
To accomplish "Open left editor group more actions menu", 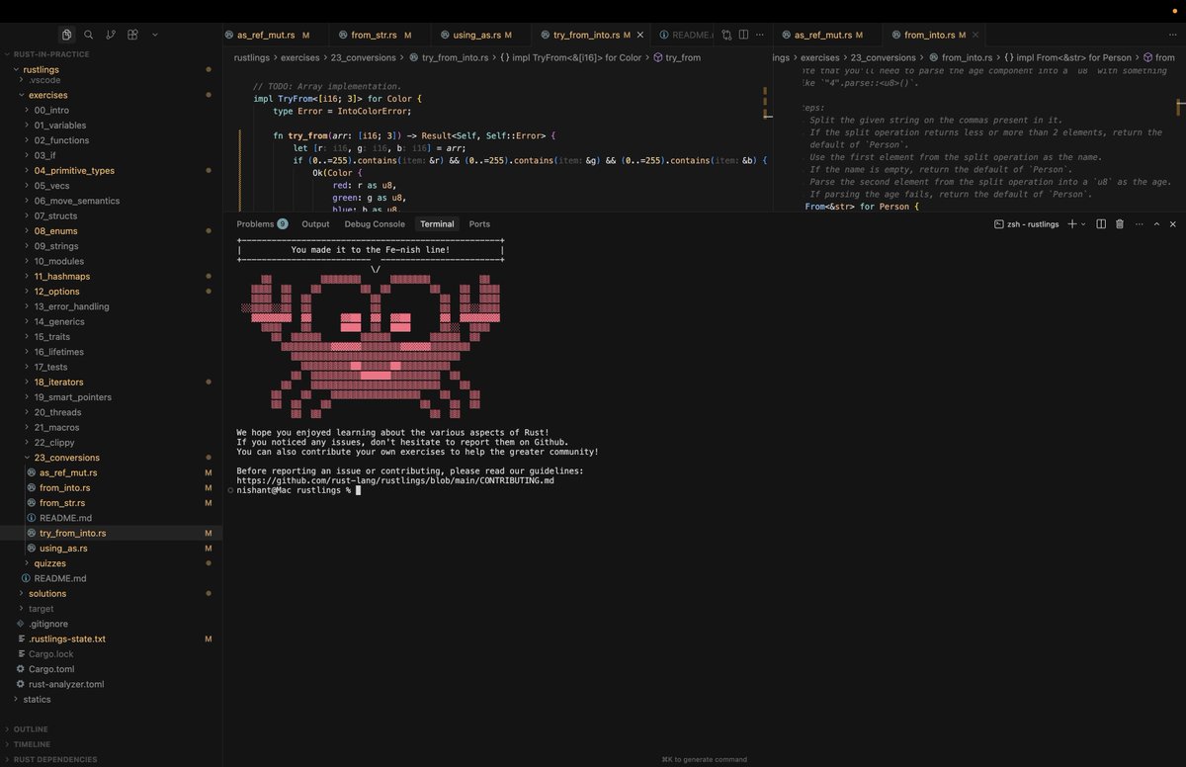I will 760,35.
